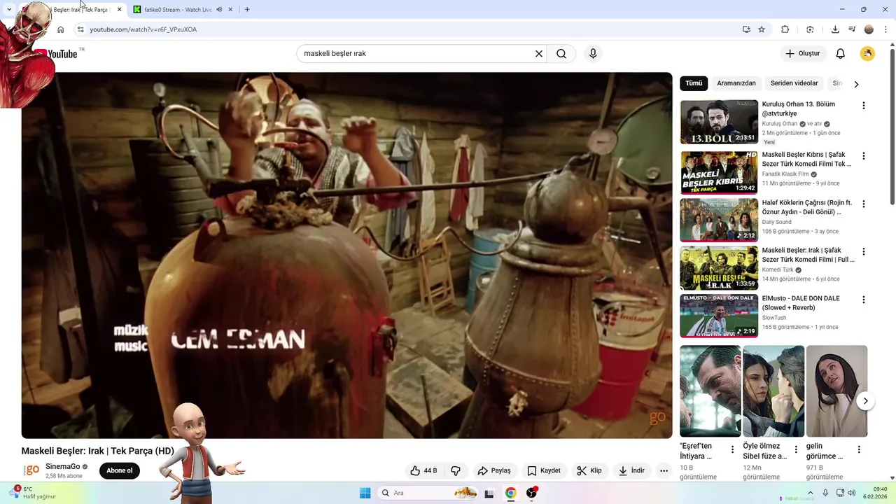This screenshot has width=896, height=504.
Task: Open Kuruluş Orhan 13. Bölüm thumbnail
Action: click(719, 122)
